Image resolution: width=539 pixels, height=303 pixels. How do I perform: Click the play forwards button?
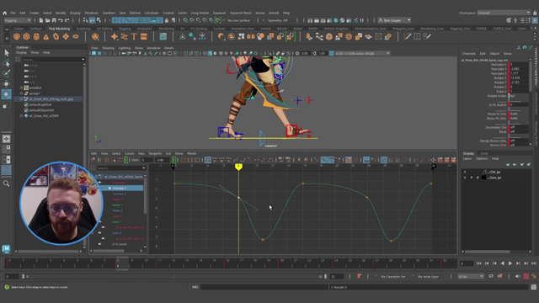pyautogui.click(x=510, y=263)
